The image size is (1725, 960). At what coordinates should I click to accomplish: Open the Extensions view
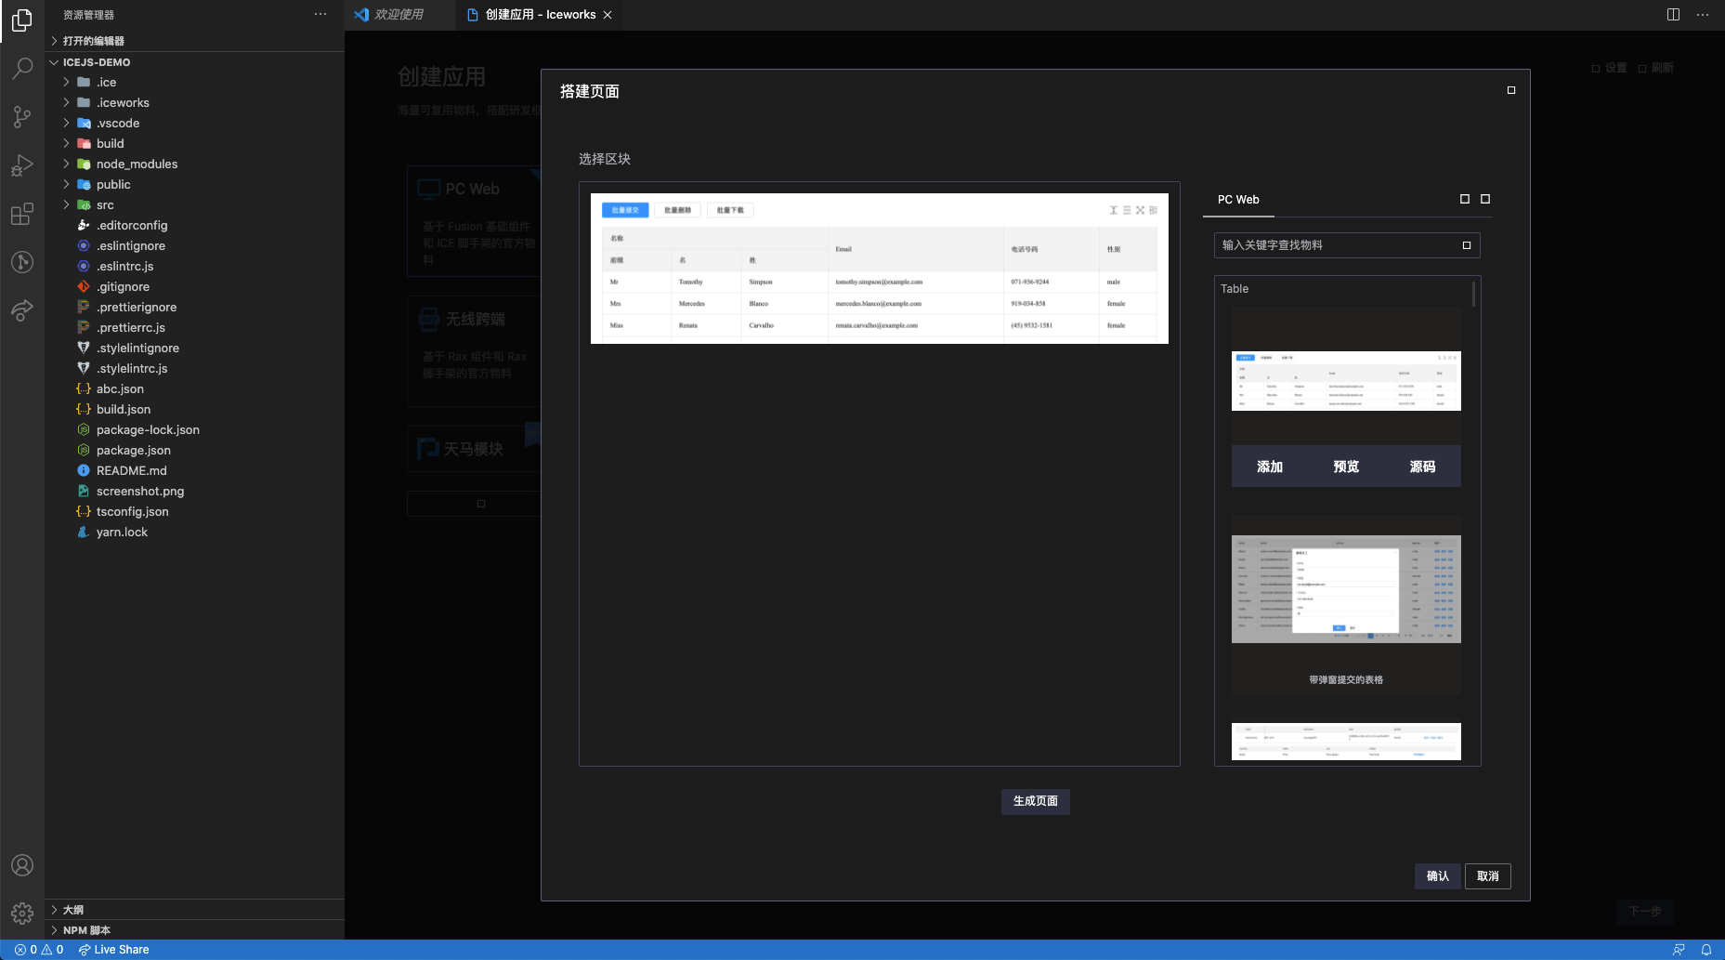point(22,214)
